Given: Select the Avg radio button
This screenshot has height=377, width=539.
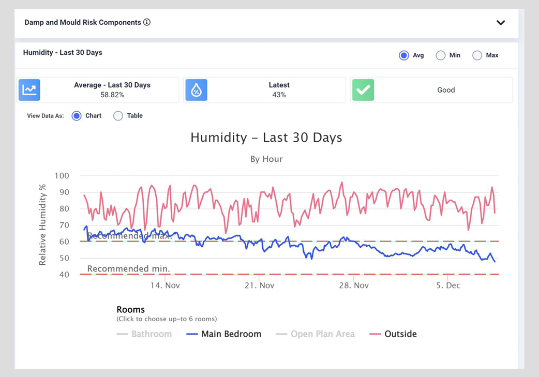Looking at the screenshot, I should [404, 55].
